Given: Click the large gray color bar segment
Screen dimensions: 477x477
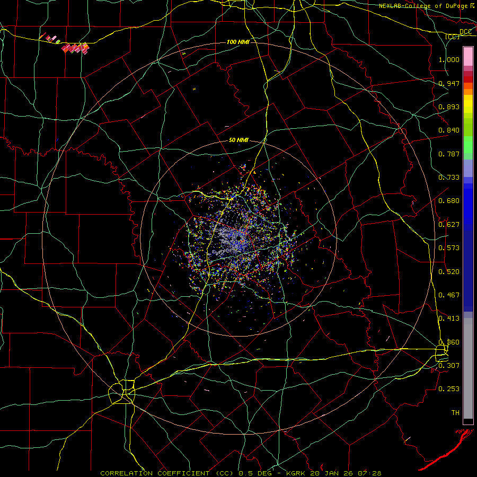Looking at the screenshot, I should [x=468, y=368].
